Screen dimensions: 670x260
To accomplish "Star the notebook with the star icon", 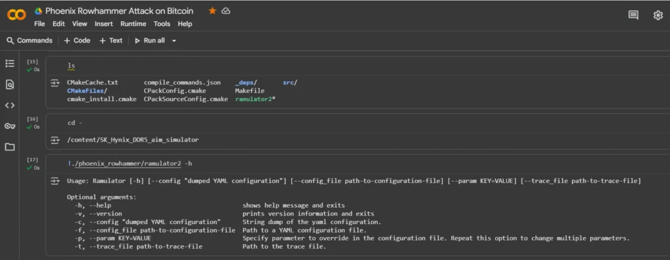I will pos(213,11).
